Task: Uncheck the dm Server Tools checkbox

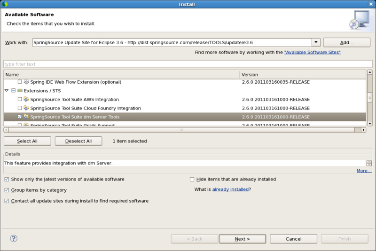Action: pyautogui.click(x=20, y=117)
